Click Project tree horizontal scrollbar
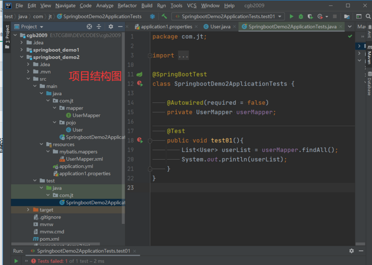This screenshot has width=372, height=265. click(x=55, y=244)
